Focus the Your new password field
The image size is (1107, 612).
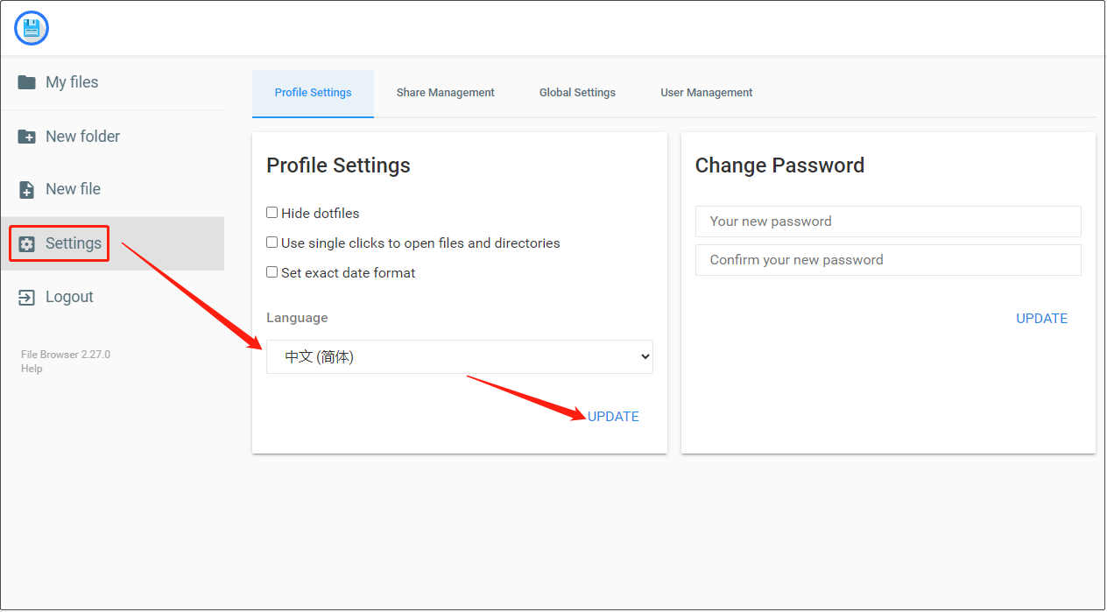(887, 222)
